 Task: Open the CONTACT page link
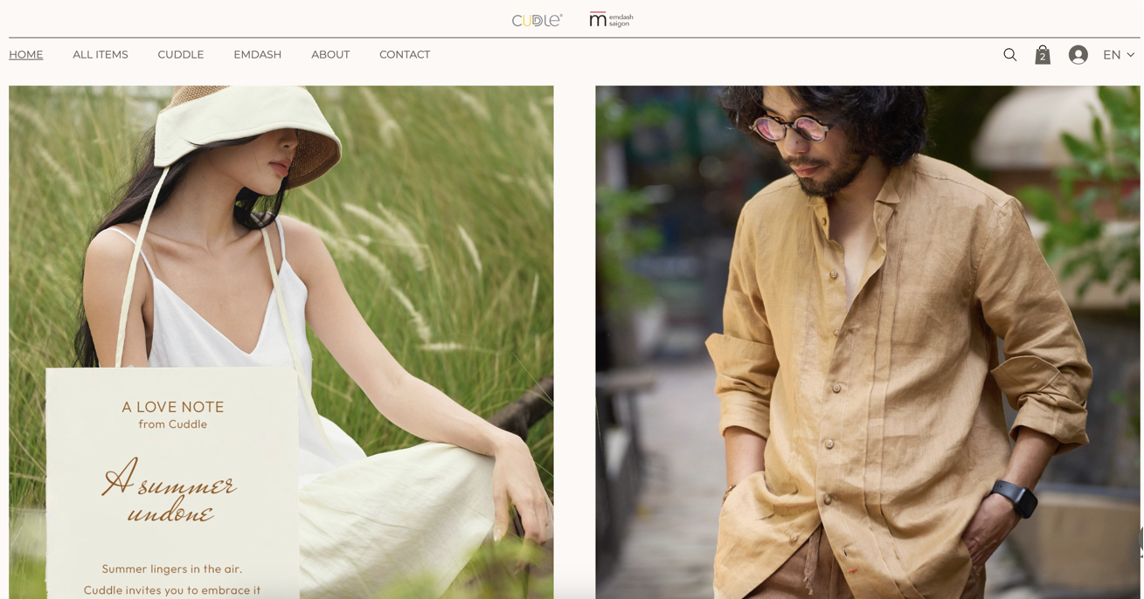pyautogui.click(x=405, y=55)
